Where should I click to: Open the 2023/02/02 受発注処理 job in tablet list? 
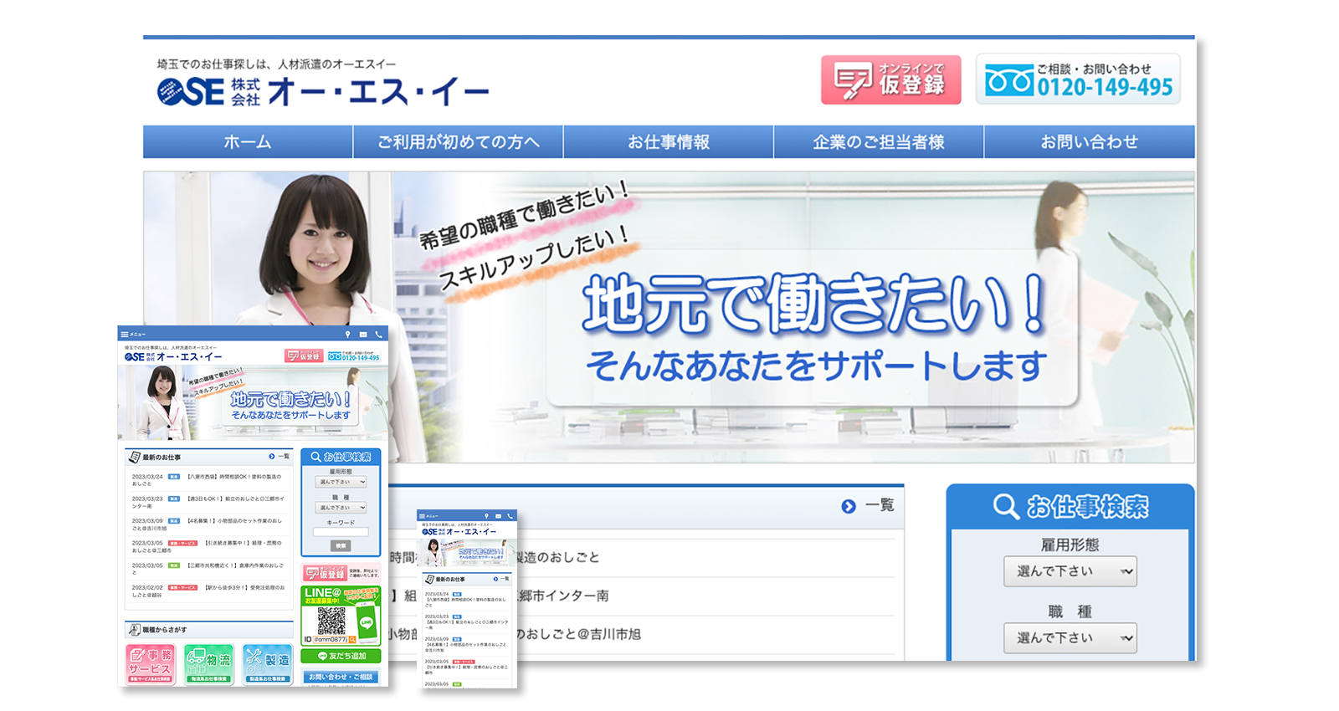[208, 591]
